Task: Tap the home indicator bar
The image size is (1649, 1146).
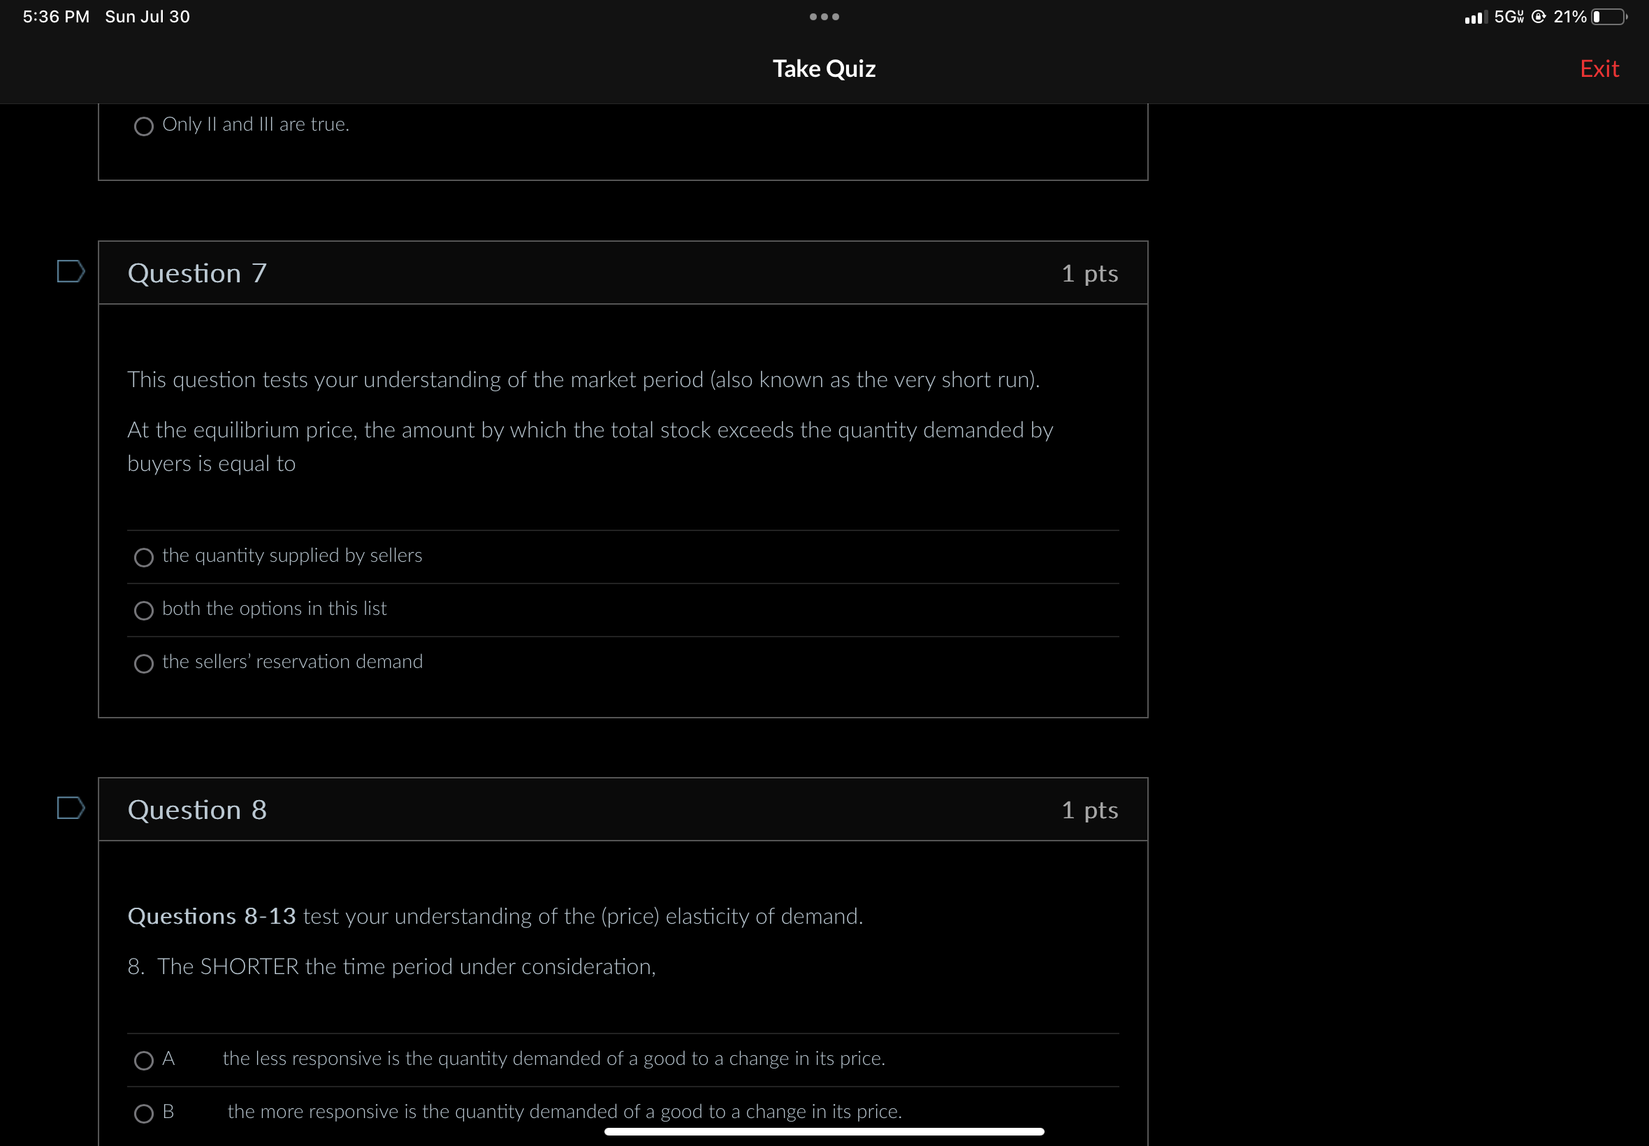Action: click(823, 1131)
